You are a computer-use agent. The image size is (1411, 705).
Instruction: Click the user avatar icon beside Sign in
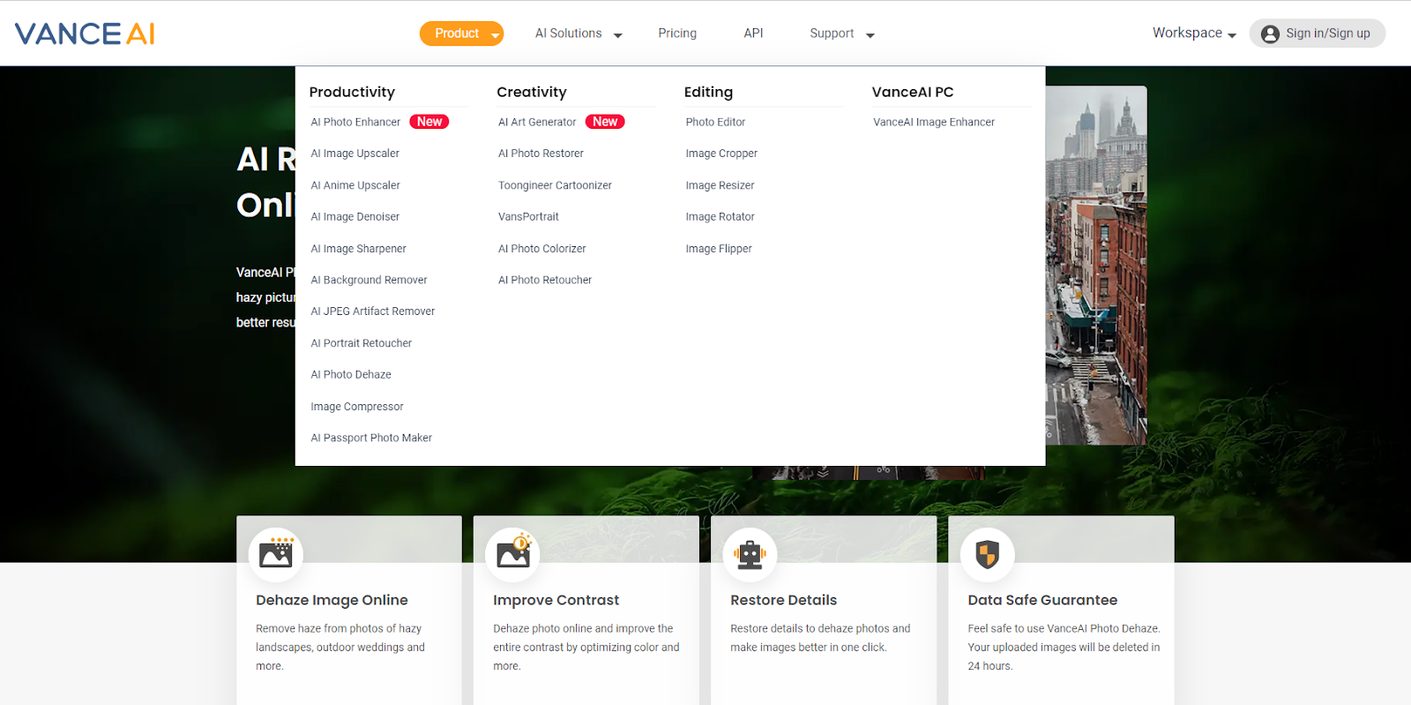tap(1270, 34)
